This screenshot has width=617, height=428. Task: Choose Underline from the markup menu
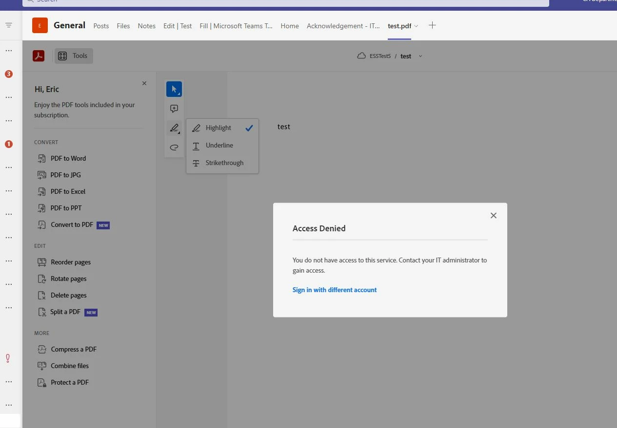pyautogui.click(x=222, y=145)
